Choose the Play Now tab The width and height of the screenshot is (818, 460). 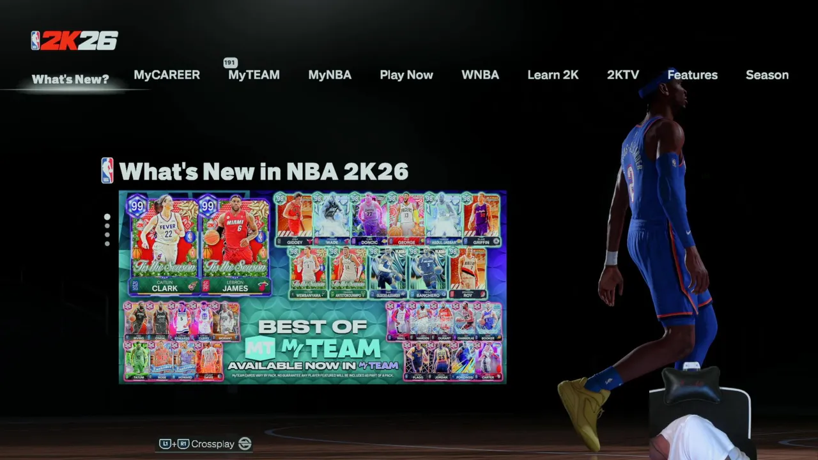pos(406,75)
